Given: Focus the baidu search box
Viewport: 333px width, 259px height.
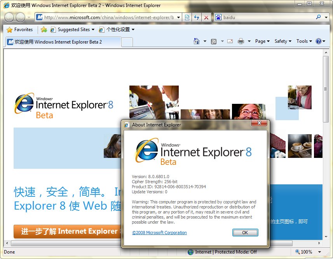Looking at the screenshot, I should pos(268,17).
